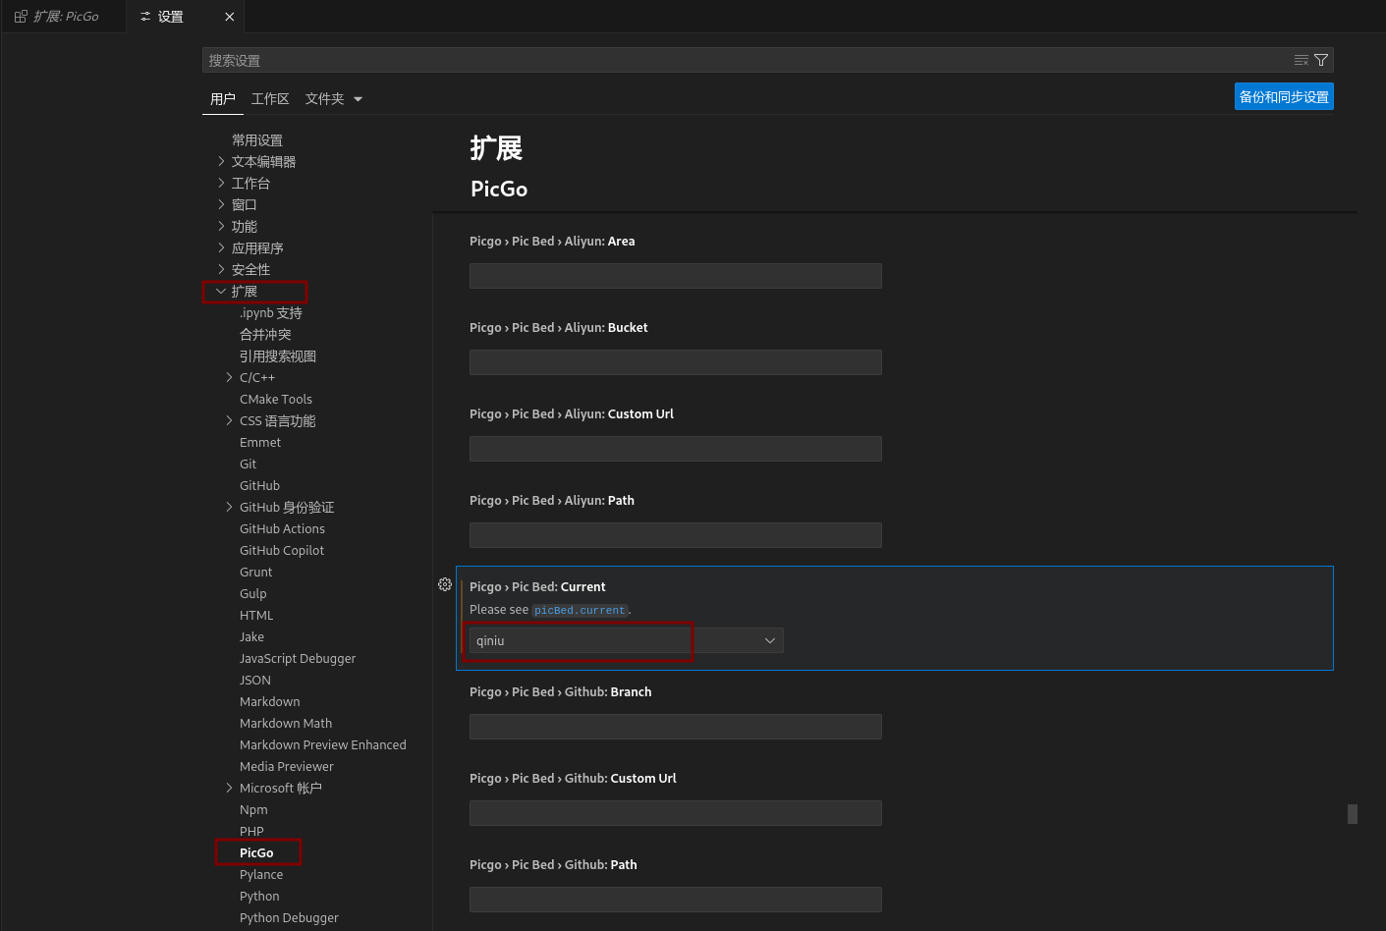Click the 备份和同步设置 button
1386x931 pixels.
click(x=1284, y=96)
